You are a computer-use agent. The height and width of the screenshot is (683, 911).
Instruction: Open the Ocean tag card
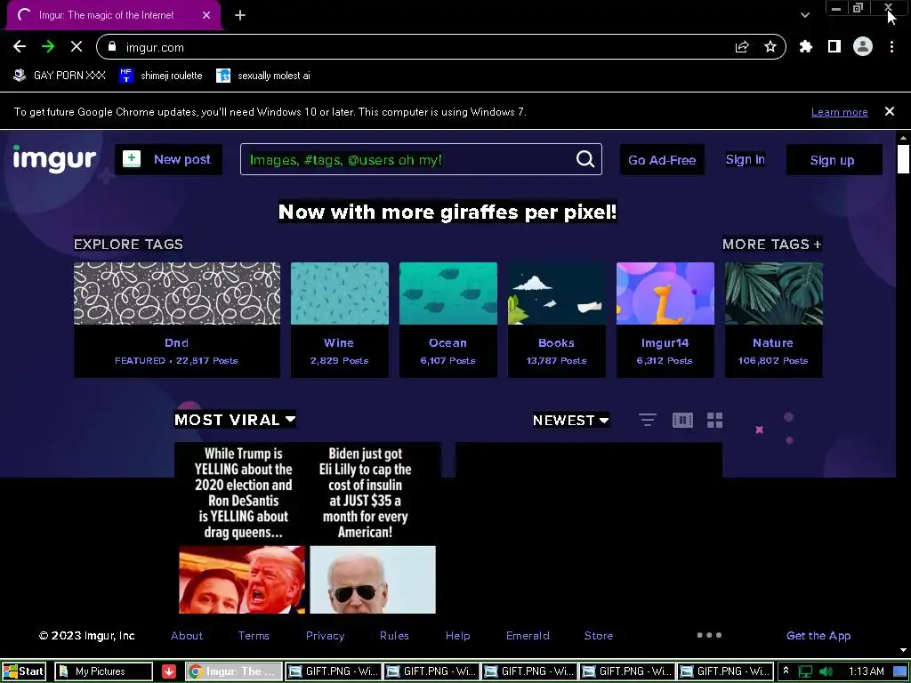[448, 320]
